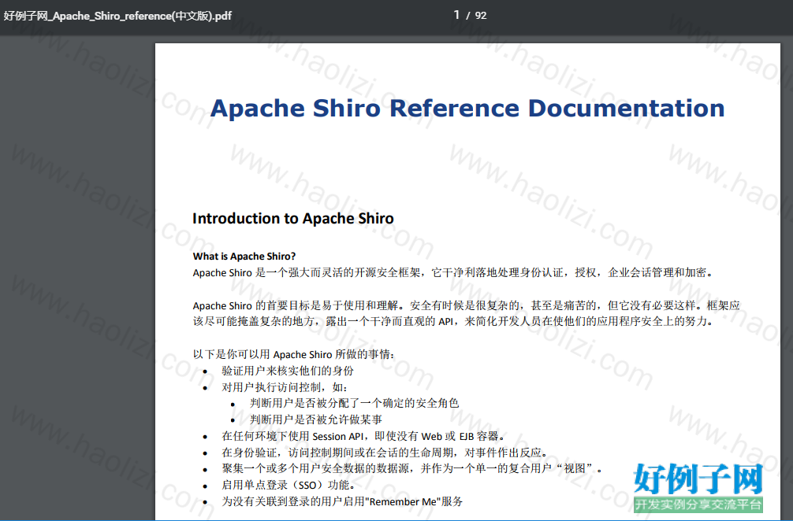Click the total page count 92
The image size is (793, 521).
(481, 16)
